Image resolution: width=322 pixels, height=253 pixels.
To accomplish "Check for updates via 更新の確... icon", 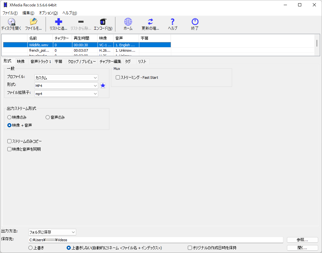I will [150, 24].
